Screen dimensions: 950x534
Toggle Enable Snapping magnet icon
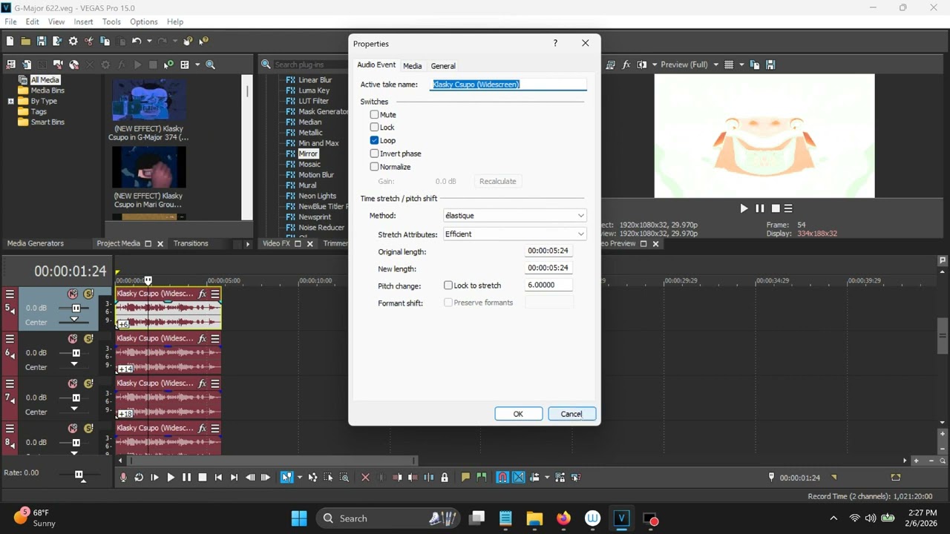(502, 478)
